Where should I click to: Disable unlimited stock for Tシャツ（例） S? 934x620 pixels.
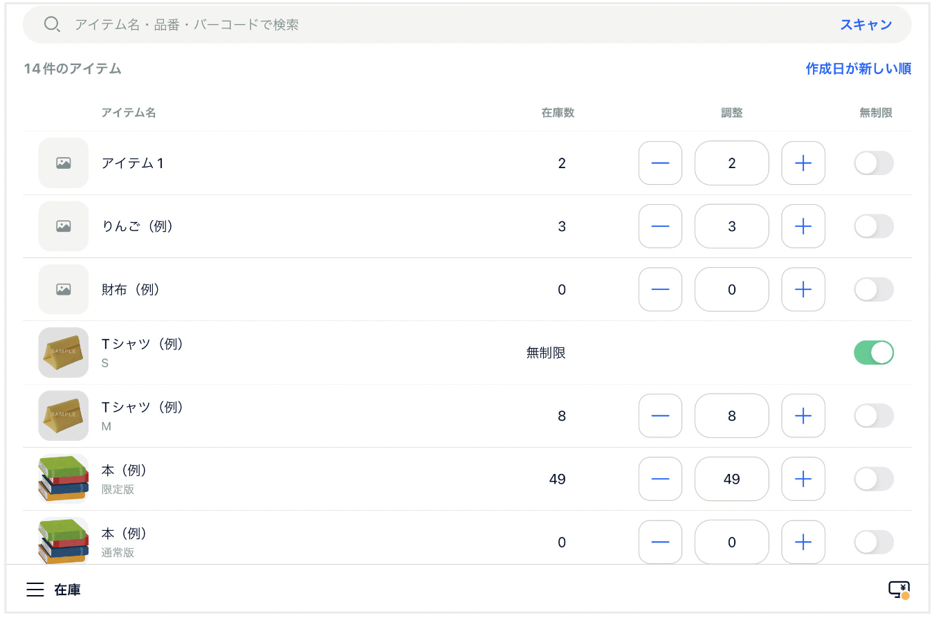pyautogui.click(x=874, y=353)
